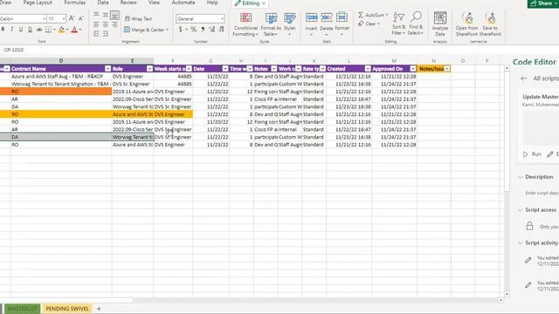Switch to the PENDING SWIVEL sheet

pyautogui.click(x=67, y=309)
